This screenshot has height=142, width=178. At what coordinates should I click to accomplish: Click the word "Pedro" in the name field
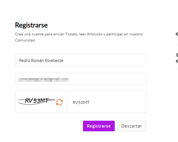pyautogui.click(x=25, y=61)
